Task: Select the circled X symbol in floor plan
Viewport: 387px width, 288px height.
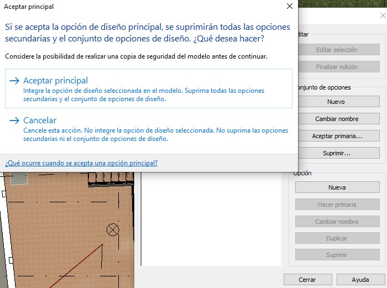Action: click(x=113, y=229)
